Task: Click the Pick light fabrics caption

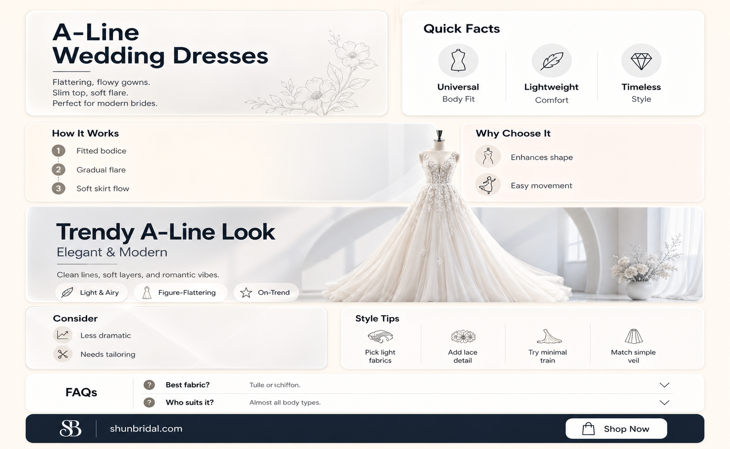Action: (380, 356)
